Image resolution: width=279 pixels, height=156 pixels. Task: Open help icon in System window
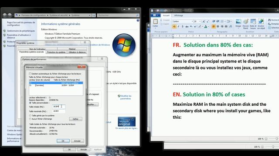tap(138, 20)
